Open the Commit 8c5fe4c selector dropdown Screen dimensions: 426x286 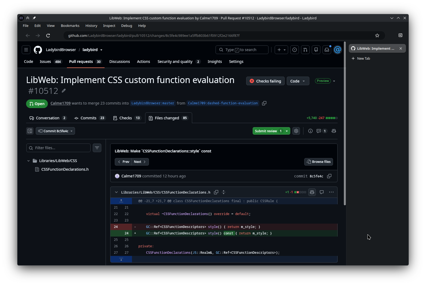click(x=55, y=131)
